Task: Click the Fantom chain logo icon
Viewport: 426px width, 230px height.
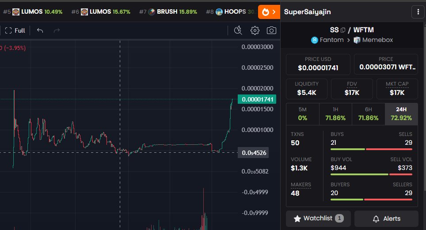Action: click(315, 40)
